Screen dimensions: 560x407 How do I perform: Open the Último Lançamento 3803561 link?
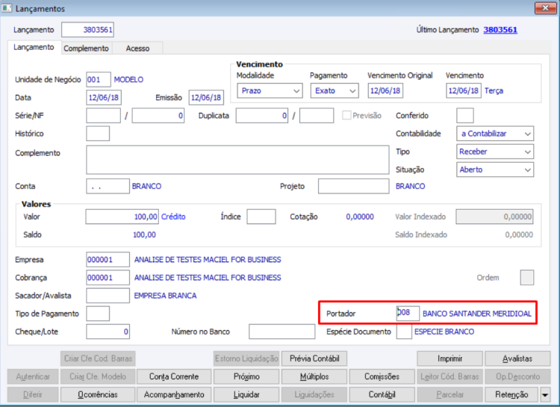500,30
